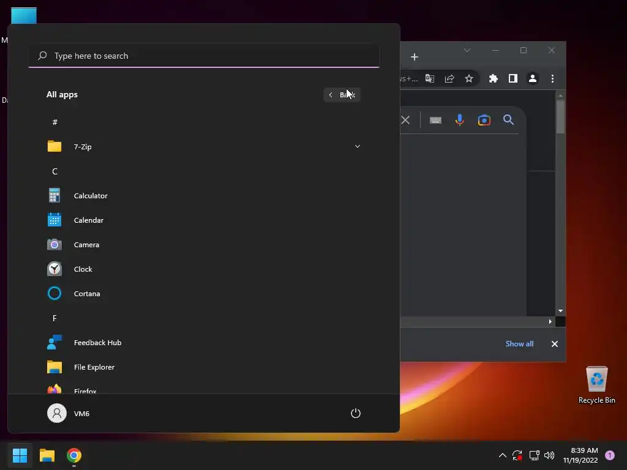The height and width of the screenshot is (470, 627).
Task: Search by image with Google Lens
Action: click(x=484, y=120)
